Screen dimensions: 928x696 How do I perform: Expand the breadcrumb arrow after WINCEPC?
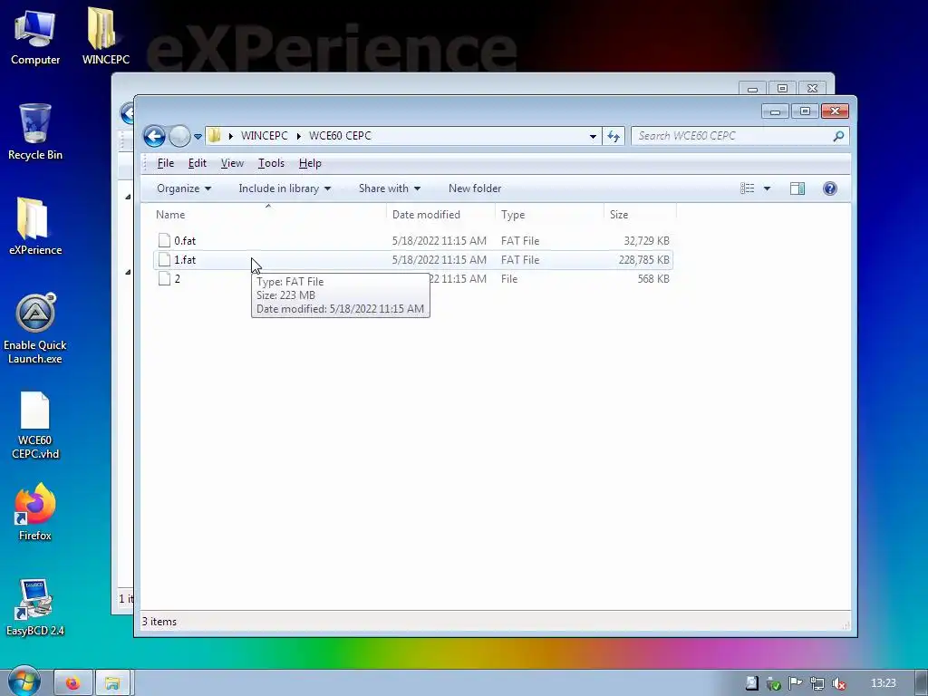(298, 136)
